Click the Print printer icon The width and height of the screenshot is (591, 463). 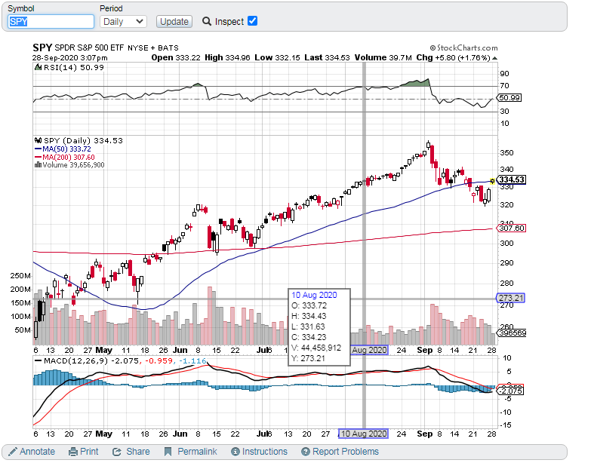pyautogui.click(x=73, y=452)
